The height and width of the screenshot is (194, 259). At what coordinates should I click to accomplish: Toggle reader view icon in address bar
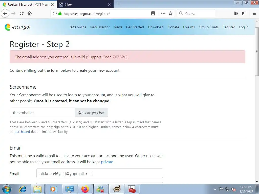click(153, 14)
